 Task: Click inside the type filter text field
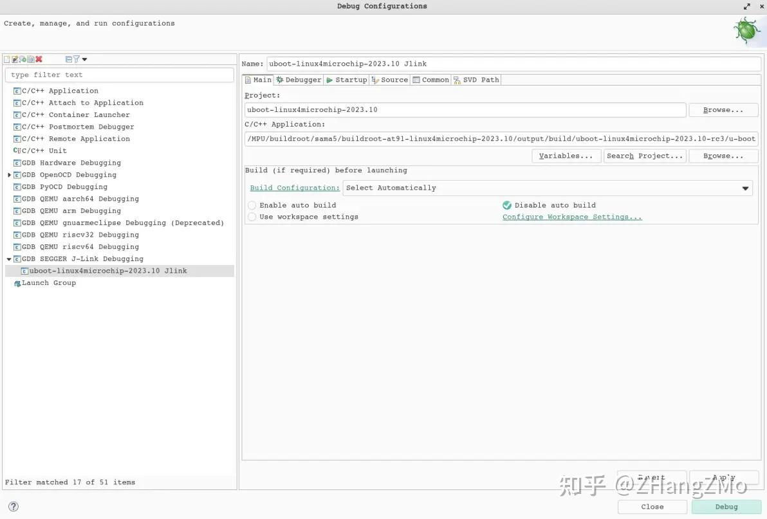(119, 75)
